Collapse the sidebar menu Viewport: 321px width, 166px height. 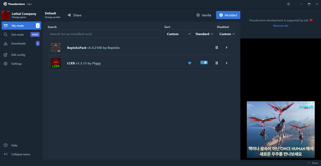21,154
